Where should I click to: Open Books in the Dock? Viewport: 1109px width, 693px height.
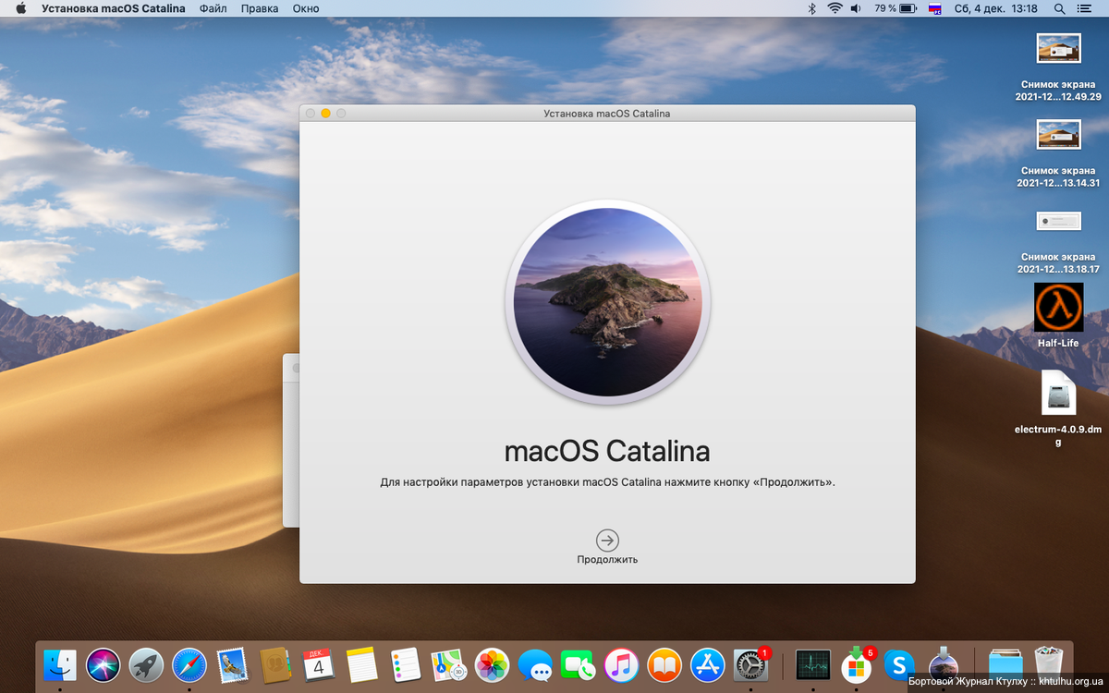pyautogui.click(x=664, y=664)
